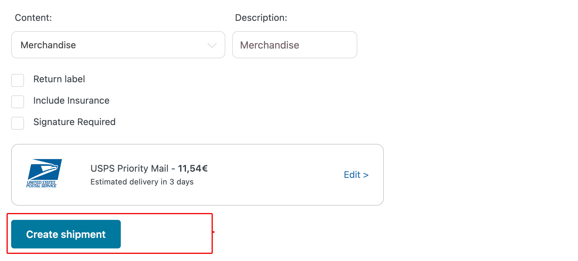Click inside the Description input field
Image resolution: width=578 pixels, height=261 pixels.
pos(294,45)
